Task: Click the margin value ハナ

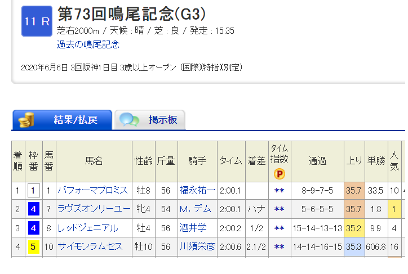Action: [256, 209]
